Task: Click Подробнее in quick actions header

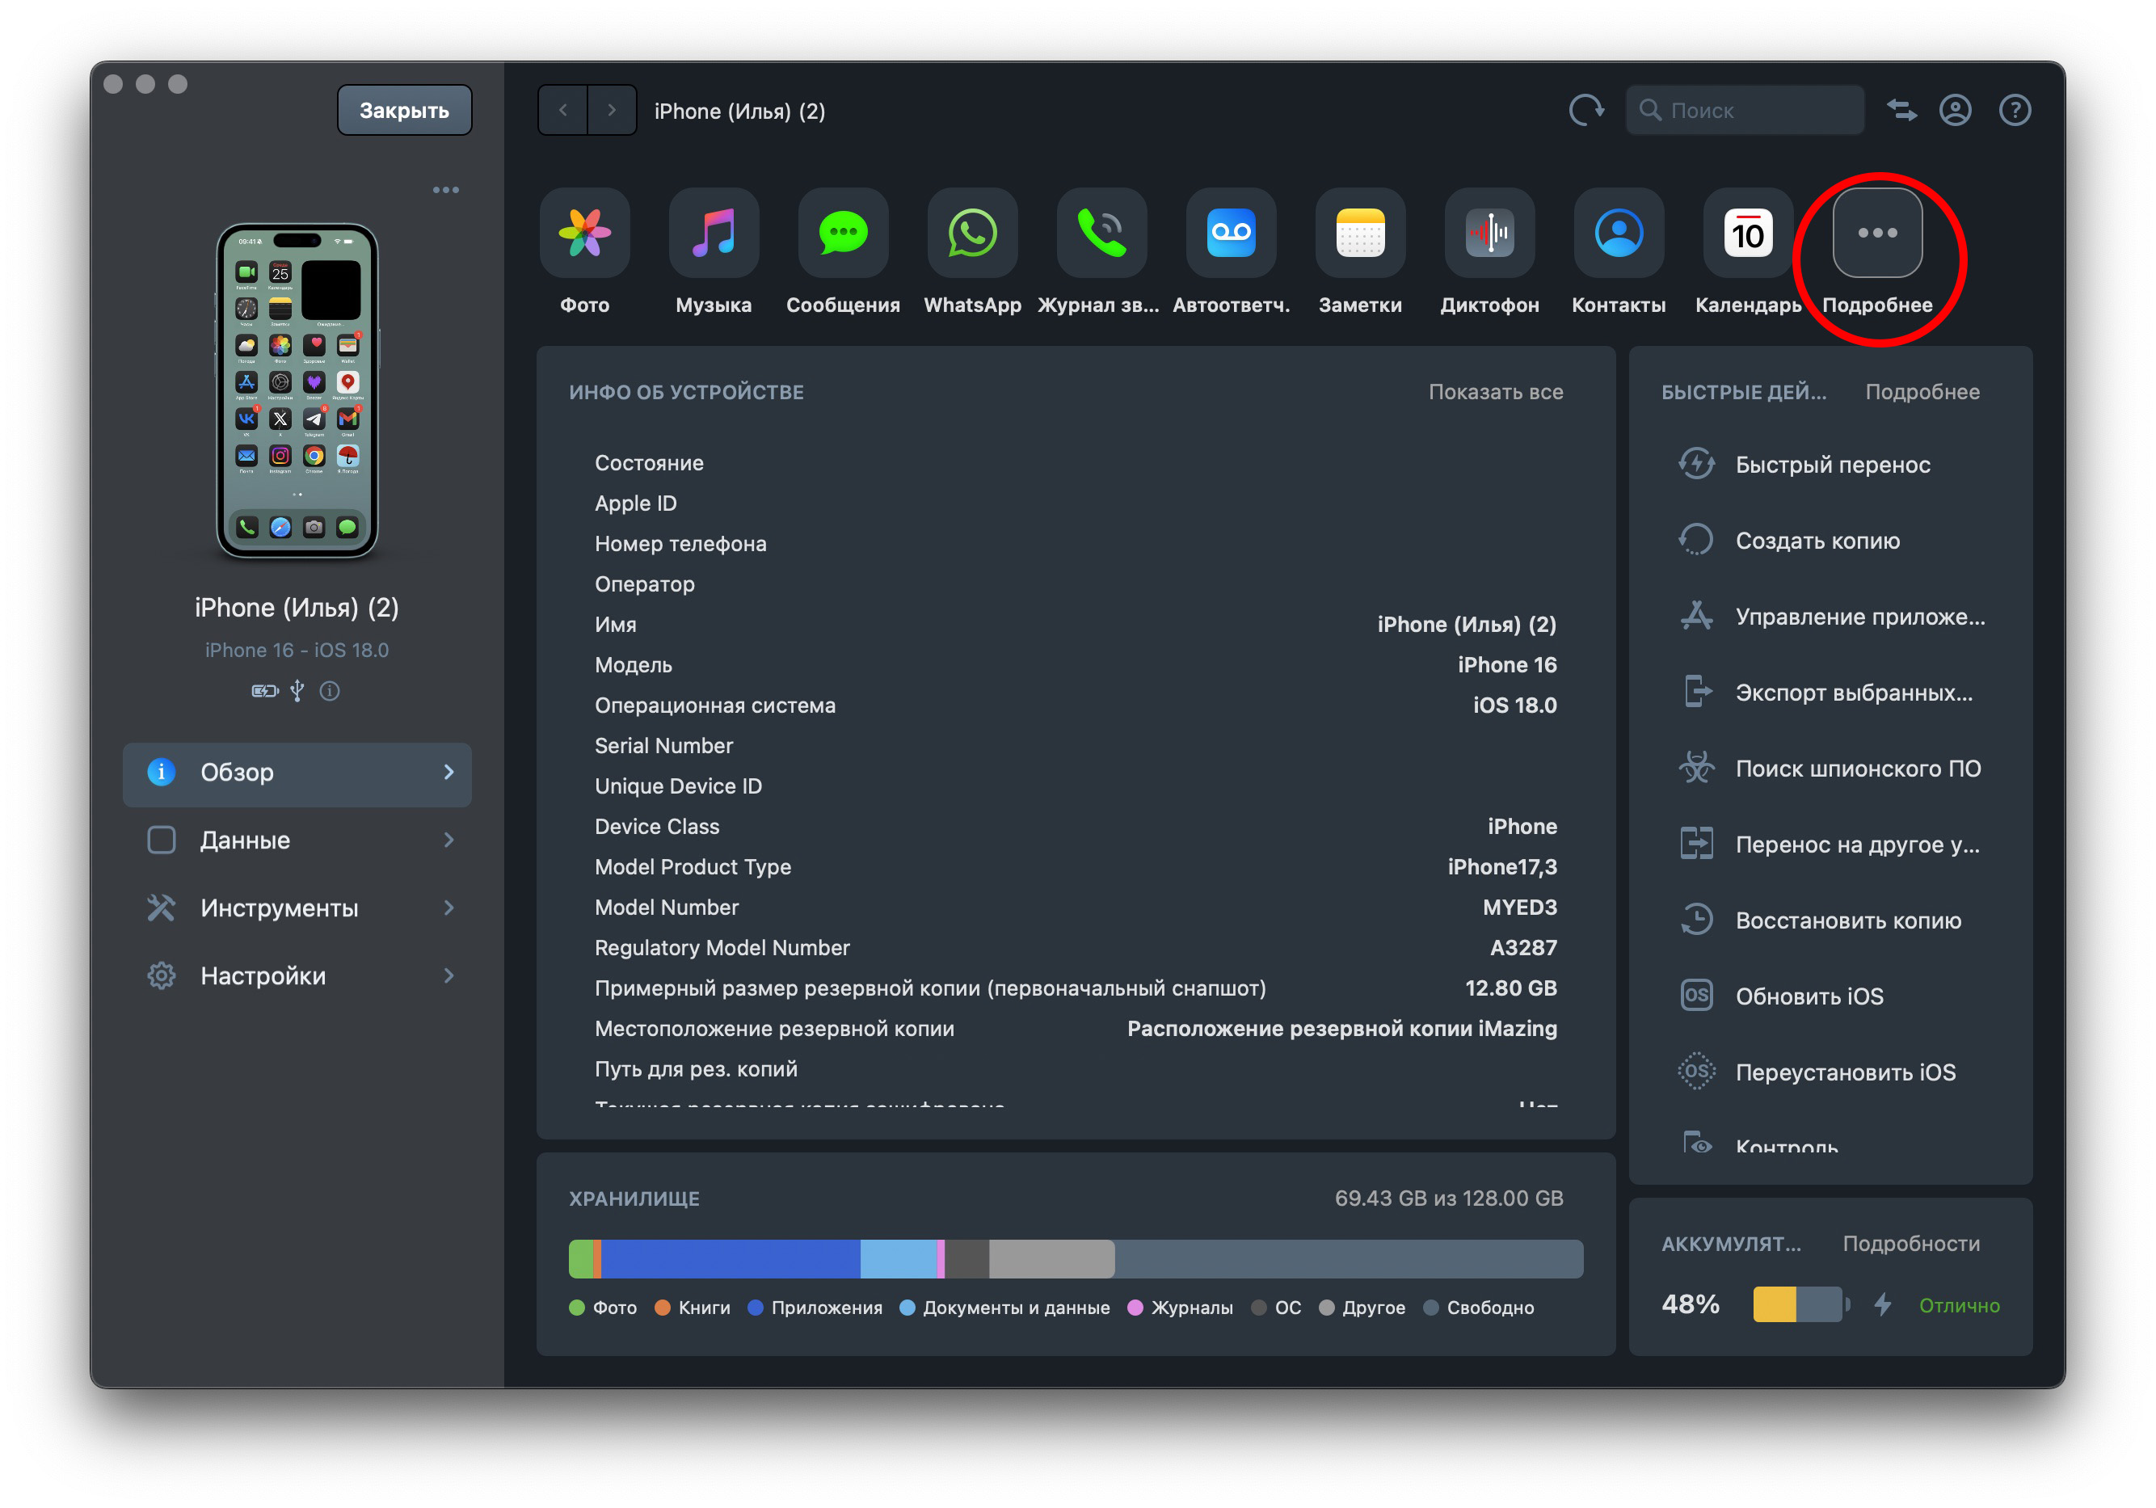Action: pyautogui.click(x=1921, y=392)
